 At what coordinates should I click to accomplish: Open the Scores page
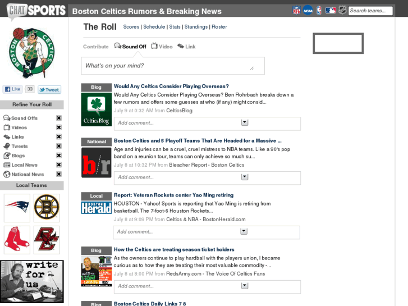point(131,27)
